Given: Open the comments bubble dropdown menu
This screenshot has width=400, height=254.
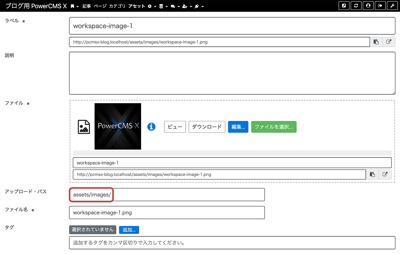Looking at the screenshot, I should click(x=175, y=6).
